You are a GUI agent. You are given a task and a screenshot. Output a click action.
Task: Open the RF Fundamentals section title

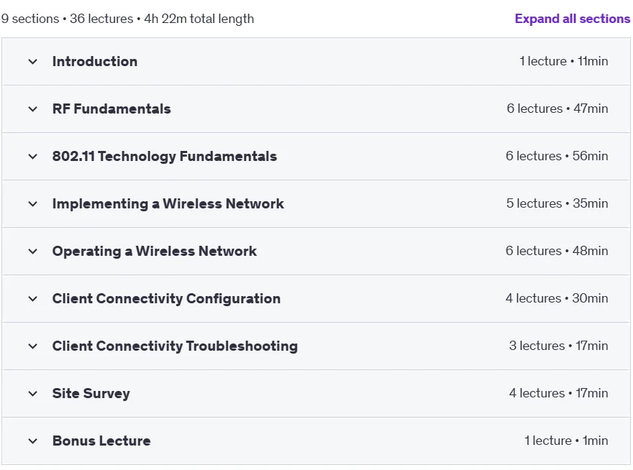[x=111, y=109]
